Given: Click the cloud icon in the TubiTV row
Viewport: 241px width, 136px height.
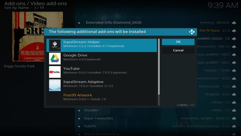Looking at the screenshot, I should pyautogui.click(x=234, y=126).
